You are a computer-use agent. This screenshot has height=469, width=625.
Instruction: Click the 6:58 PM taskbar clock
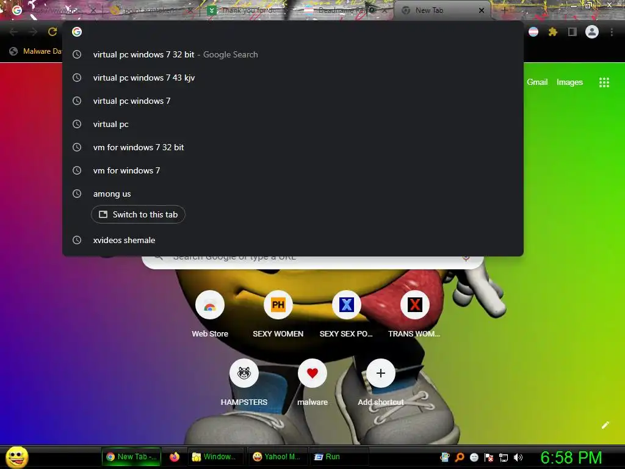tap(571, 457)
